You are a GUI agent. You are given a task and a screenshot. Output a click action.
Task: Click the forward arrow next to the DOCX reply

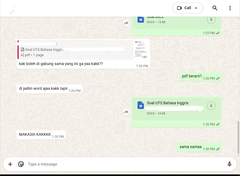pyautogui.click(x=126, y=112)
